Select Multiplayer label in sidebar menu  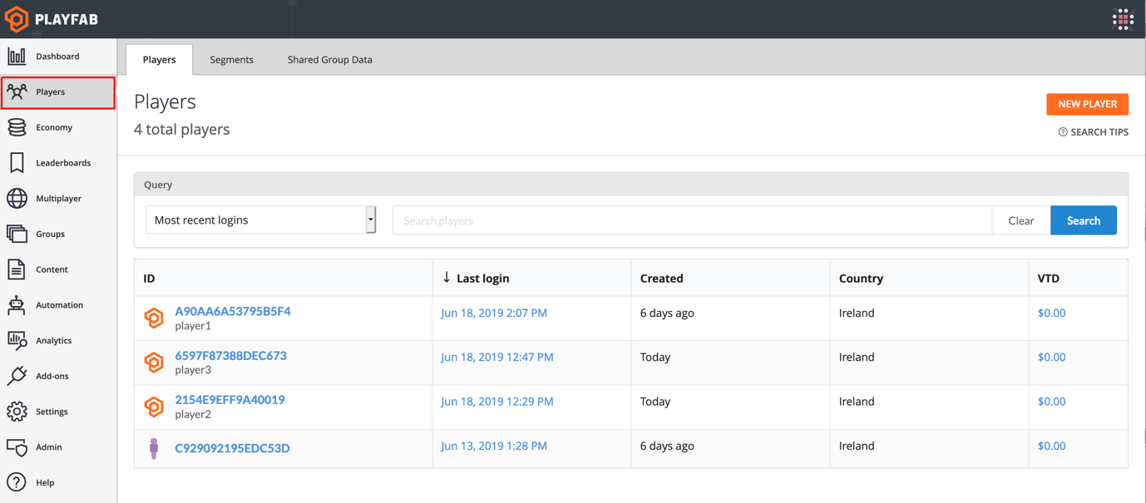(59, 199)
